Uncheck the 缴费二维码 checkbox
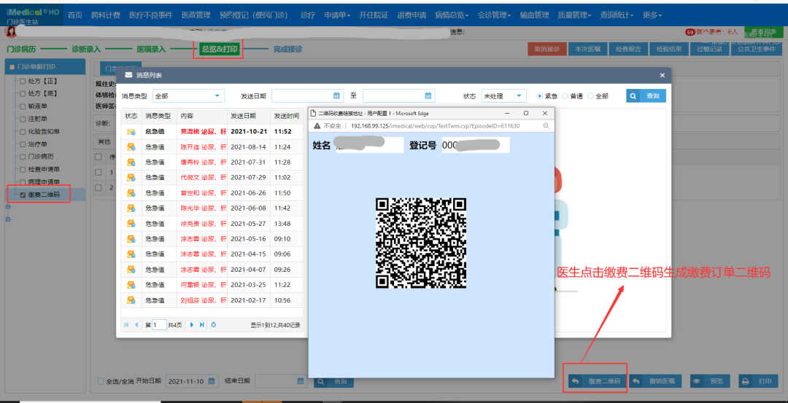This screenshot has width=788, height=403. 23,195
